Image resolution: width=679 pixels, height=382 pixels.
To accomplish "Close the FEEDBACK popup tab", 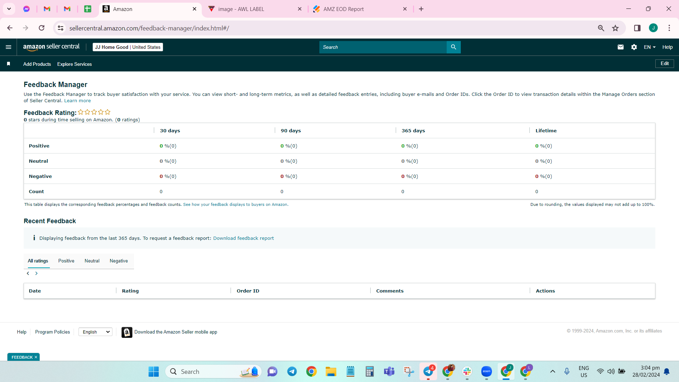I will (36, 357).
